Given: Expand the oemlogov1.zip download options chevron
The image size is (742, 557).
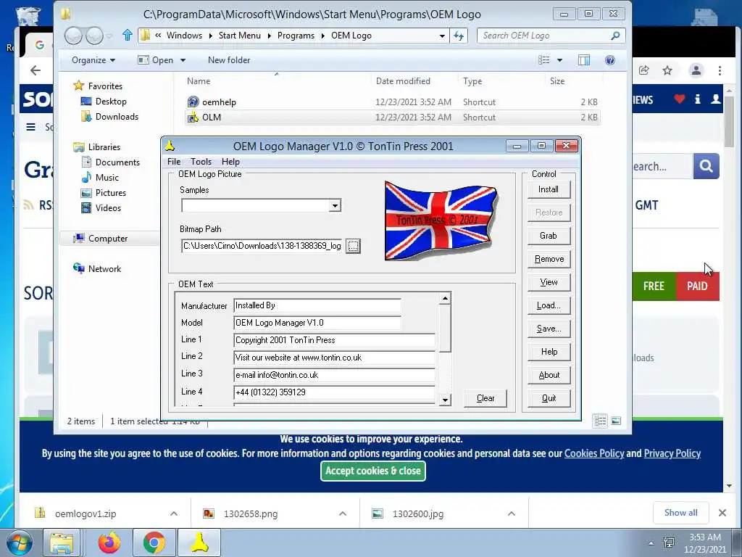Looking at the screenshot, I should click(x=174, y=513).
